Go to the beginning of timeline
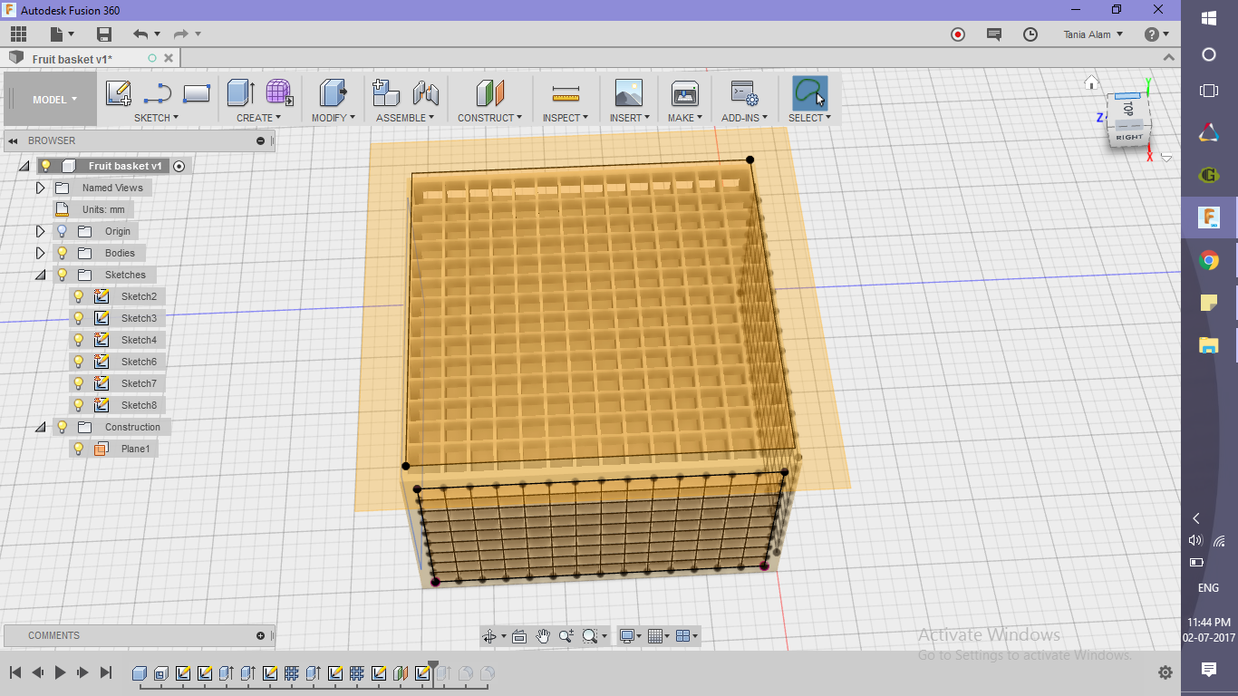This screenshot has width=1238, height=696. pos(15,672)
